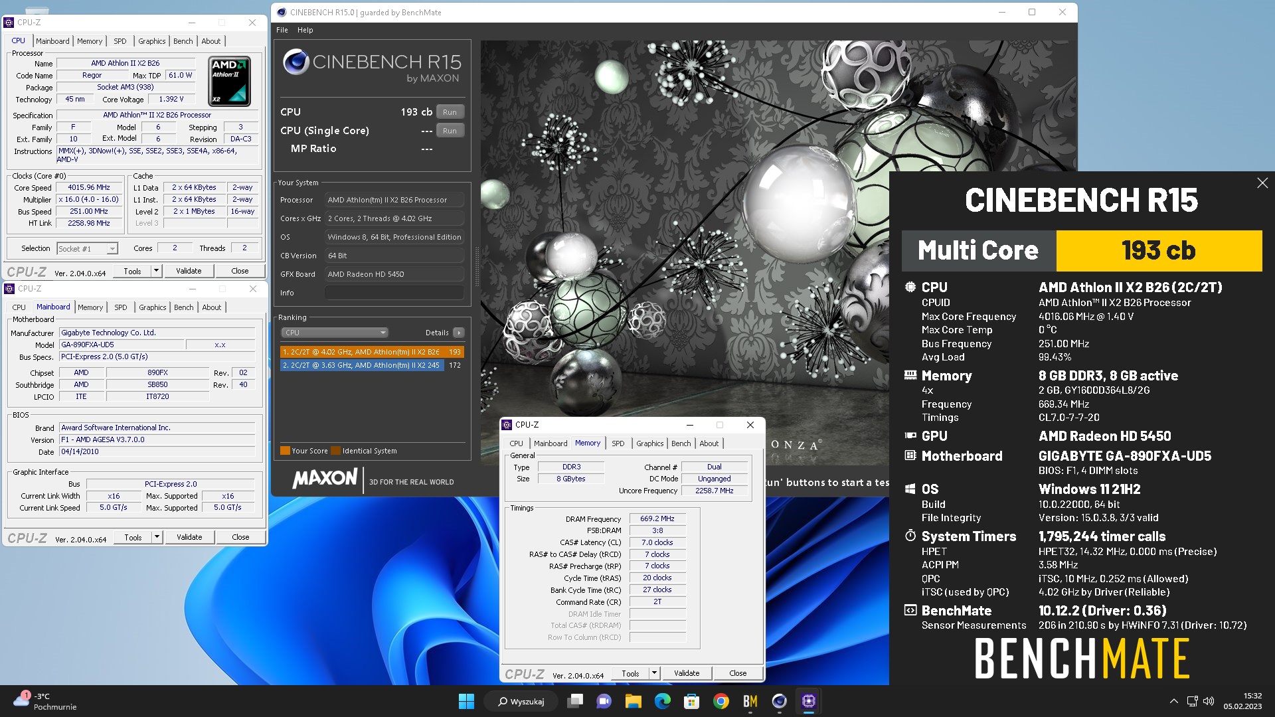
Task: Click the MAXON logo in Cinebench footer
Action: (325, 478)
